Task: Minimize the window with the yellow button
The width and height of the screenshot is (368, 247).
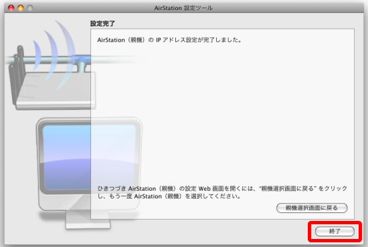Action: coord(21,8)
